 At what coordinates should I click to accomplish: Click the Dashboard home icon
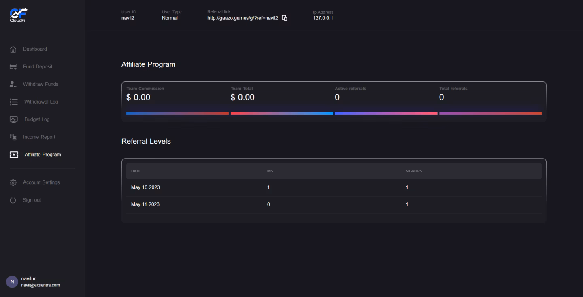(x=13, y=49)
